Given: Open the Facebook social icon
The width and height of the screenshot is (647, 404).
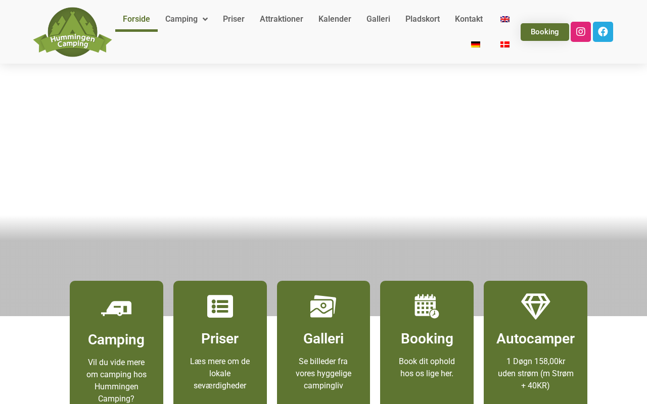Looking at the screenshot, I should click(603, 32).
